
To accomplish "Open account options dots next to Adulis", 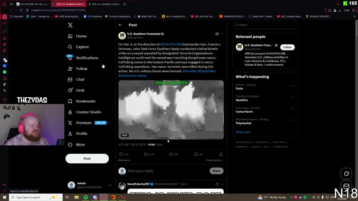I will [x=110, y=185].
